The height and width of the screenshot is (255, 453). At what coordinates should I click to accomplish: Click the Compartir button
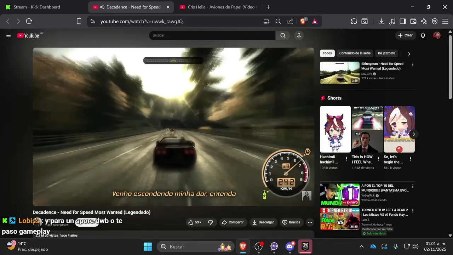[233, 222]
